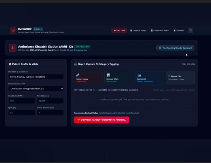Click the St. Jude Emergency Care link

tap(77, 50)
